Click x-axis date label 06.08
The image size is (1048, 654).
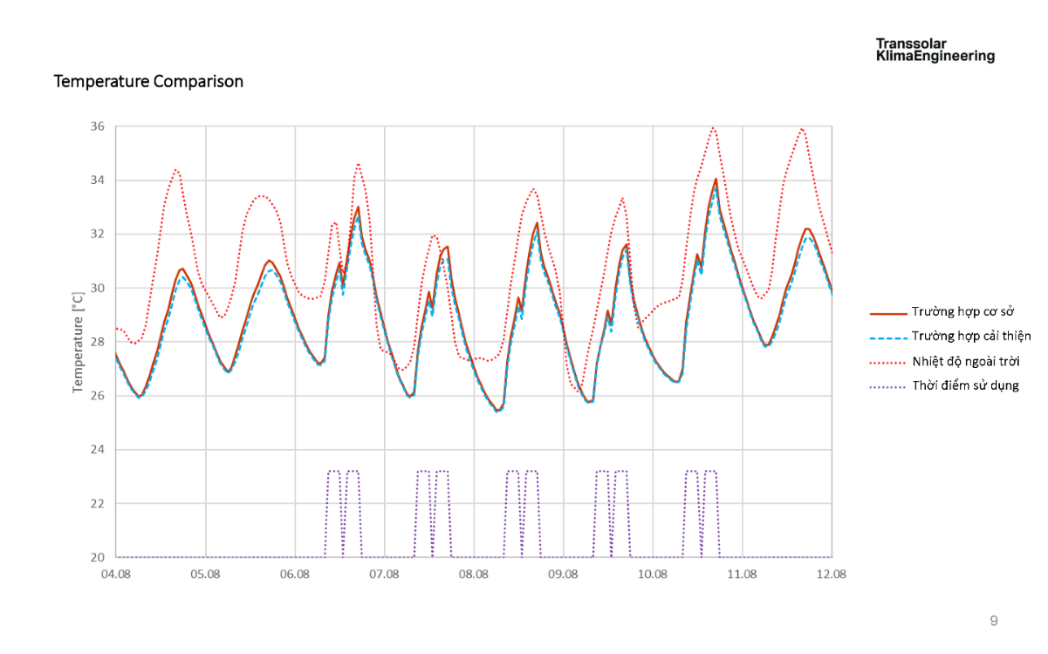pyautogui.click(x=295, y=575)
